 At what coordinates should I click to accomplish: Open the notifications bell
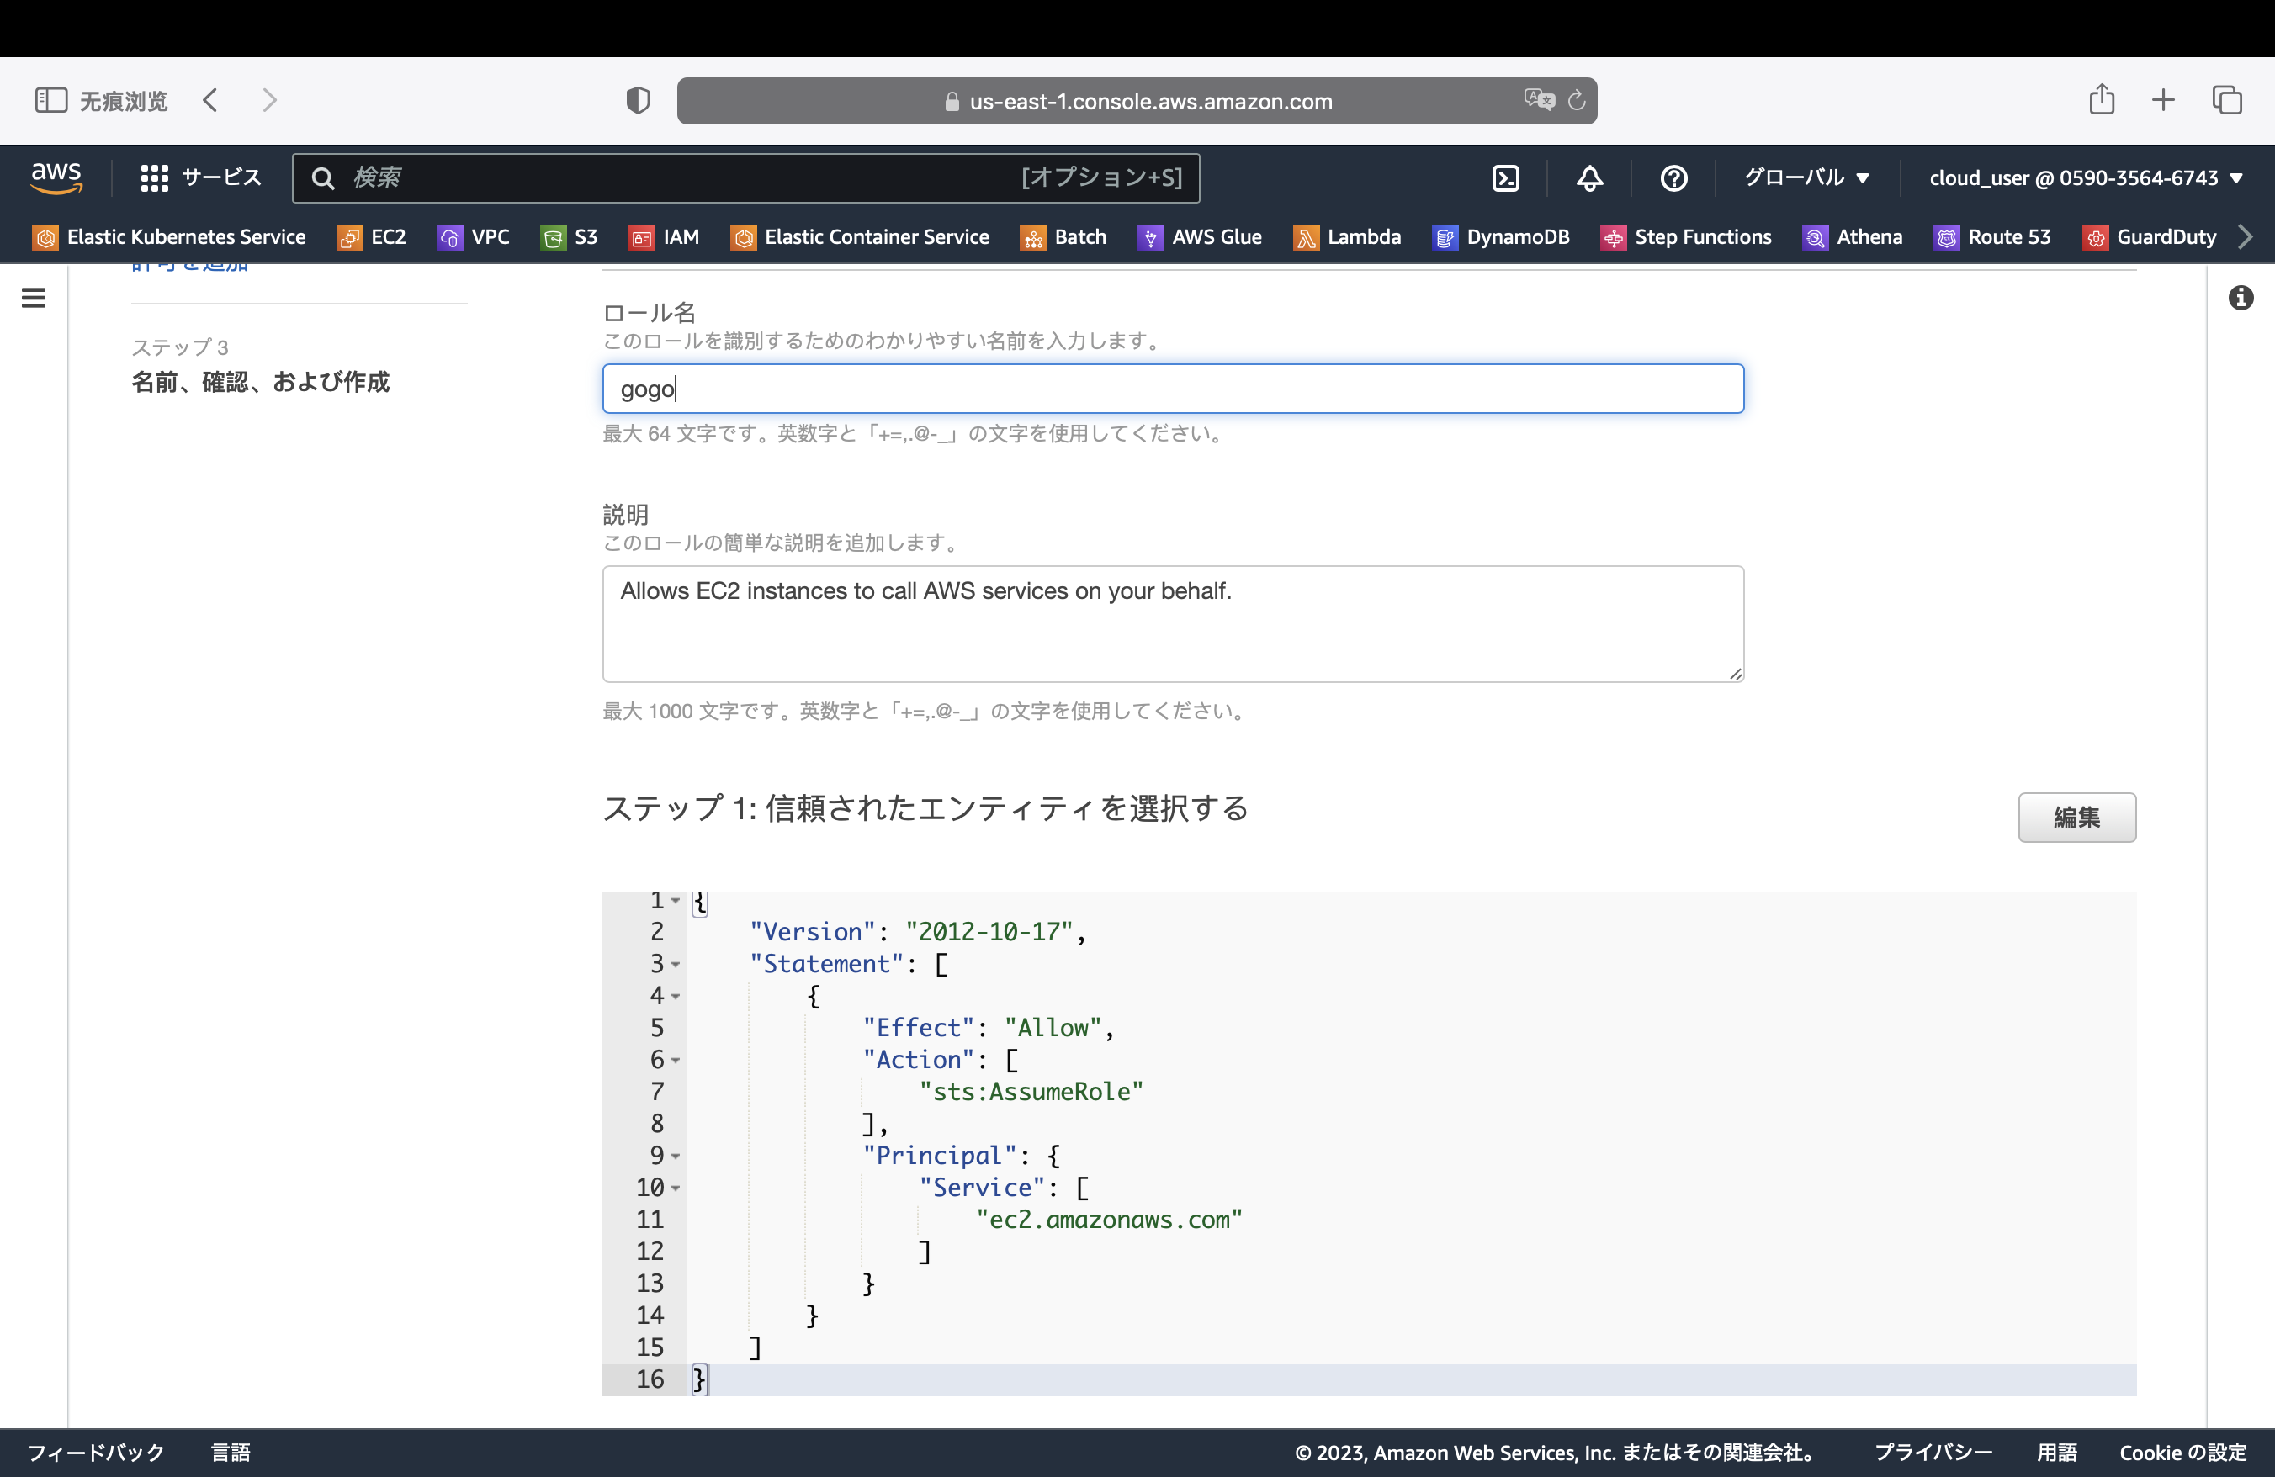point(1588,177)
